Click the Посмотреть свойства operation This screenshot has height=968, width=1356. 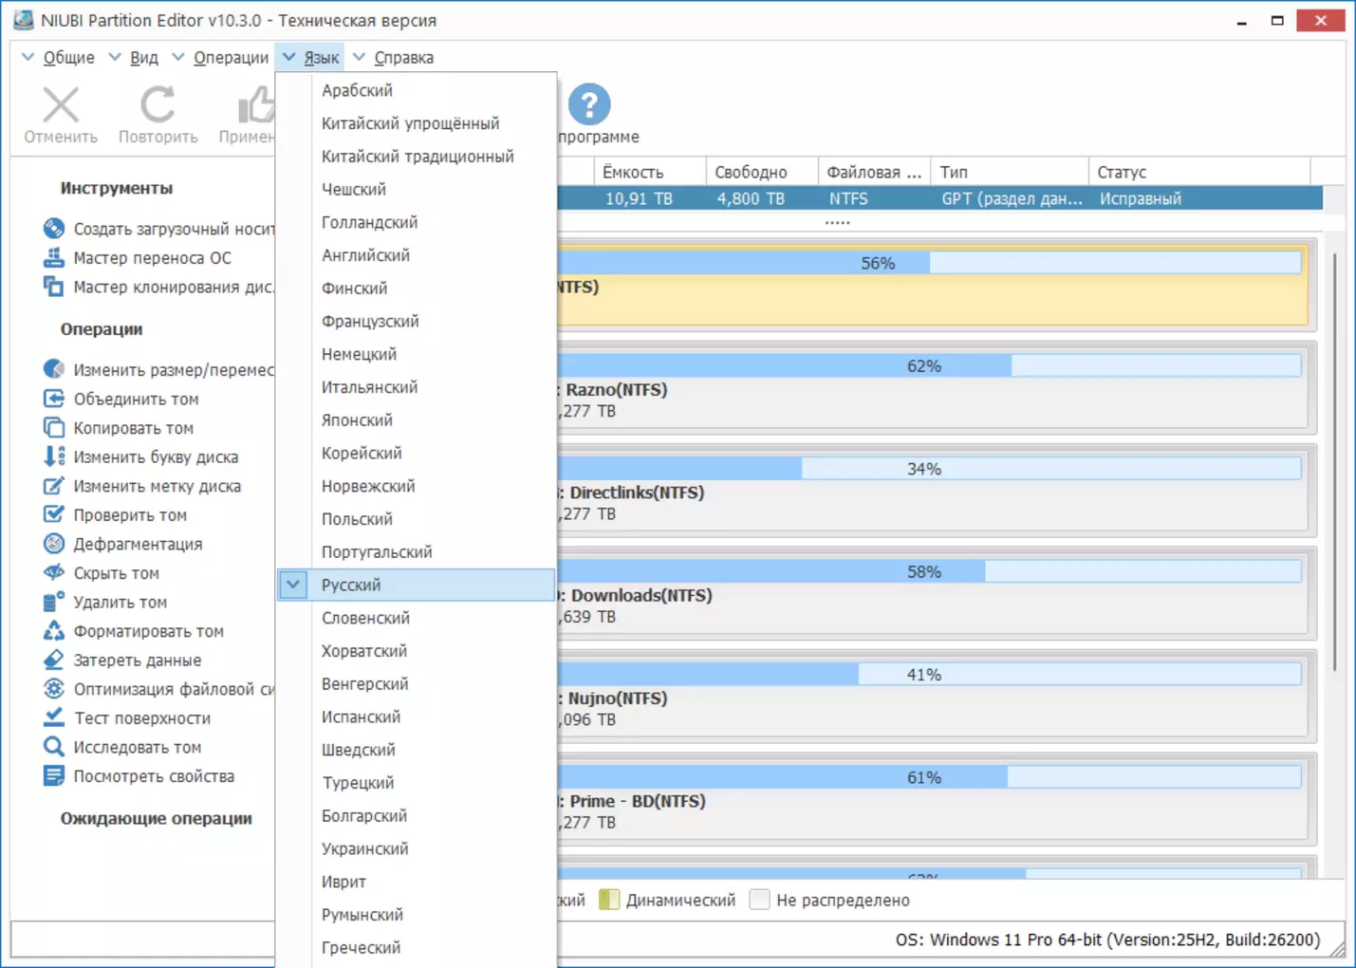(154, 776)
